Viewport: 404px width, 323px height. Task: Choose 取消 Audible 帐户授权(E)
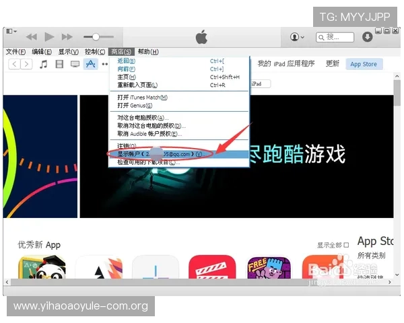pyautogui.click(x=179, y=134)
